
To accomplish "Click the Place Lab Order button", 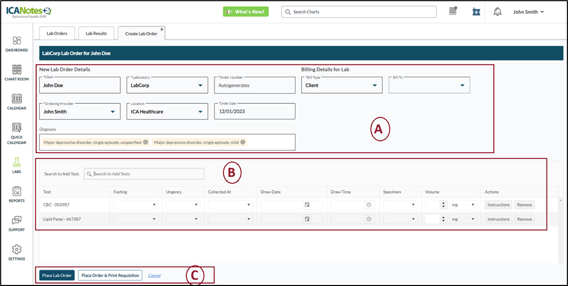I will coord(57,275).
